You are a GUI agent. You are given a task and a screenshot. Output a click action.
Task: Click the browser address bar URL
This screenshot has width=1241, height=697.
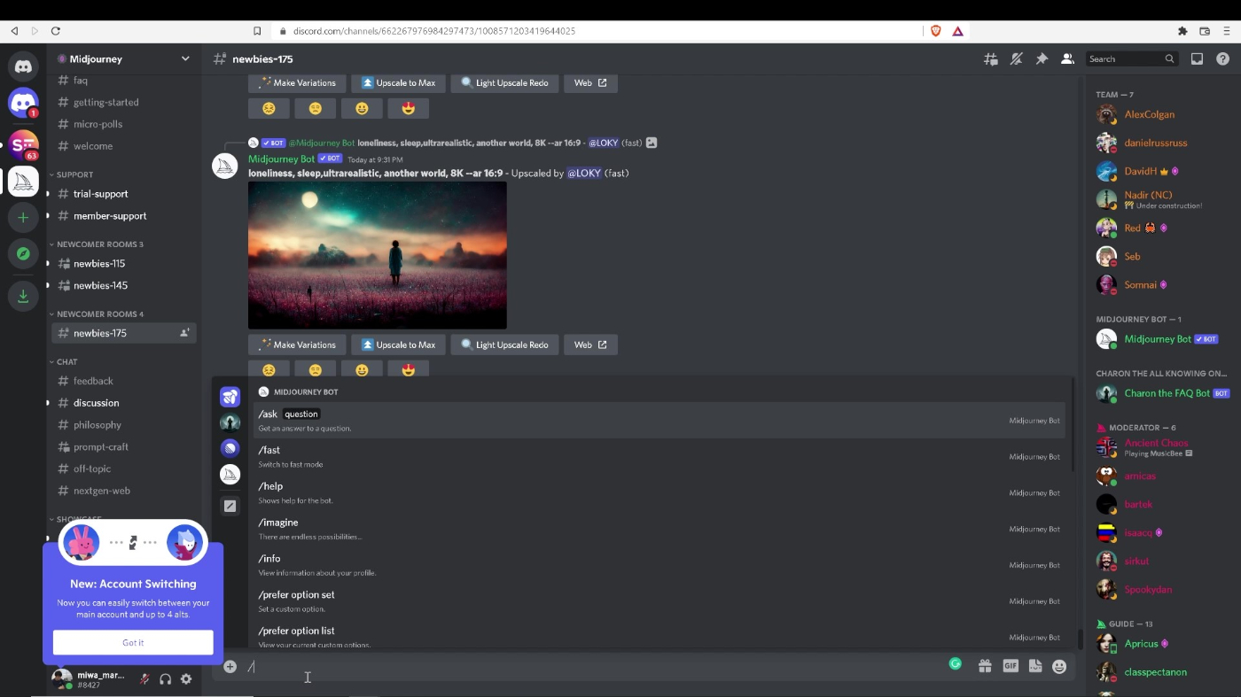pyautogui.click(x=434, y=31)
